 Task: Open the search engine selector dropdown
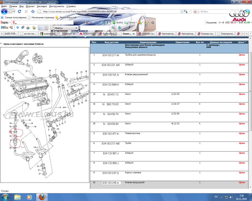pos(196,11)
